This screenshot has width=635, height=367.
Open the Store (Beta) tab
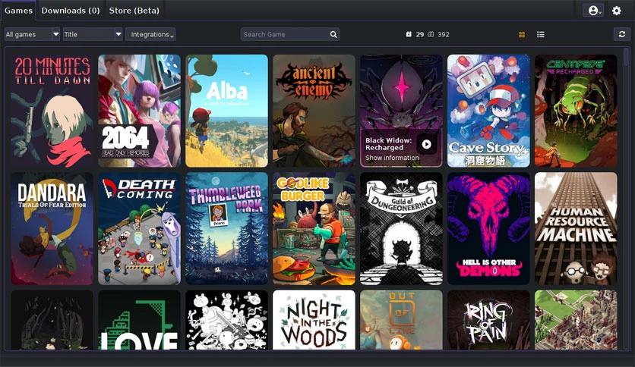[x=134, y=11]
